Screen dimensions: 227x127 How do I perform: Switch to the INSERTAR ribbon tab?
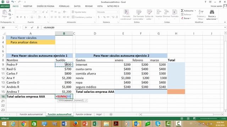pyautogui.click(x=28, y=6)
